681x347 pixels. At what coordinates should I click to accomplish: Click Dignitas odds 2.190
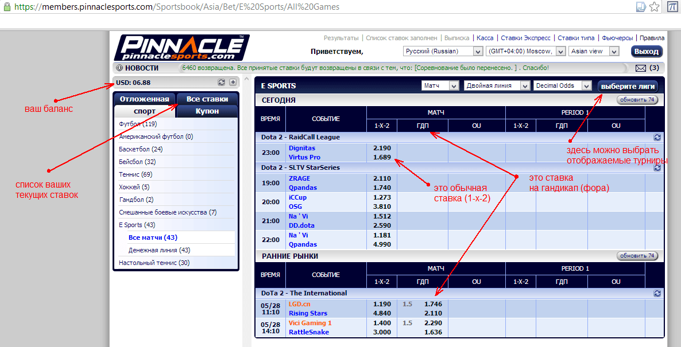382,148
